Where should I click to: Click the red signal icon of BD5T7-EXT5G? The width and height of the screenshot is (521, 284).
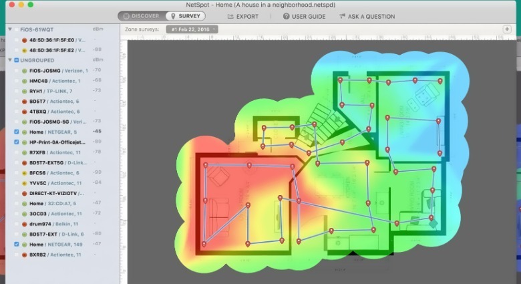click(24, 163)
